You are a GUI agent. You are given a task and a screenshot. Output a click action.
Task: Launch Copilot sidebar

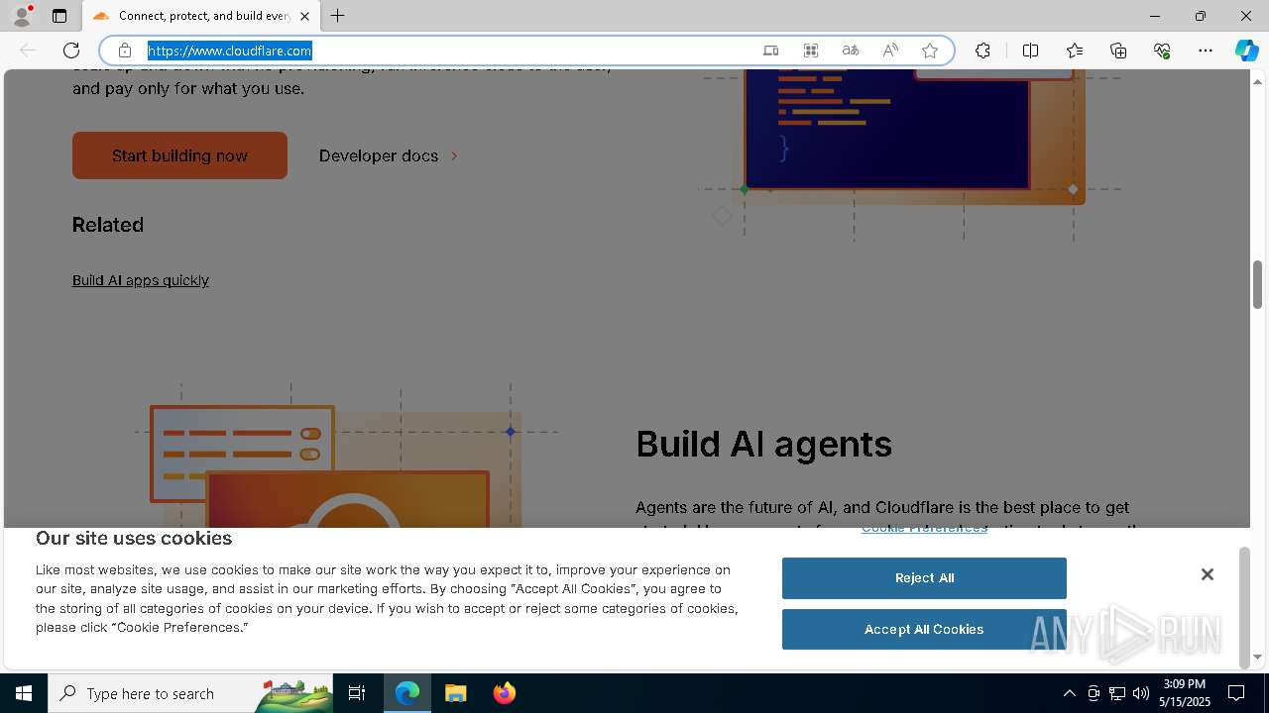(1246, 51)
